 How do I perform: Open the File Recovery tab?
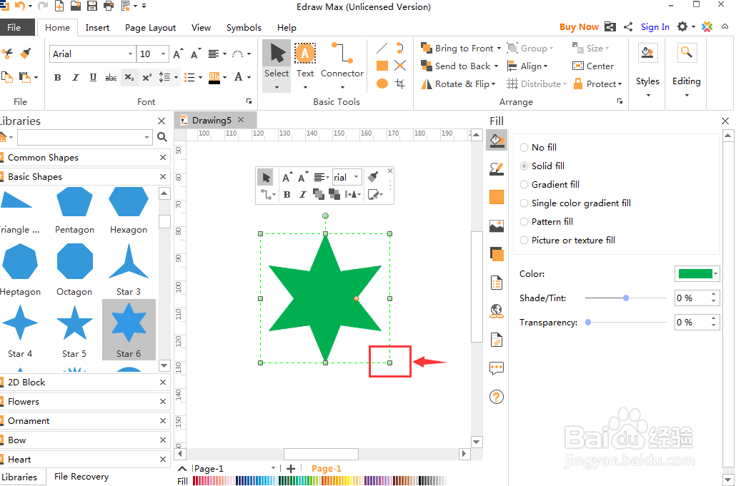[x=81, y=477]
